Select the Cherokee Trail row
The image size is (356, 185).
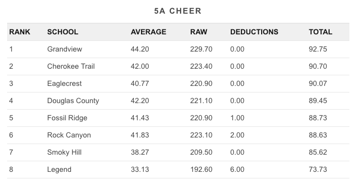tap(178, 67)
